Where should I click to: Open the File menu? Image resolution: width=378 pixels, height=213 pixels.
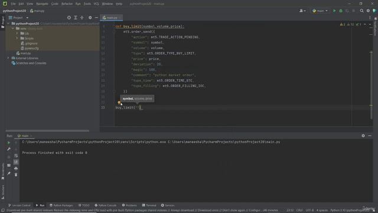point(13,4)
